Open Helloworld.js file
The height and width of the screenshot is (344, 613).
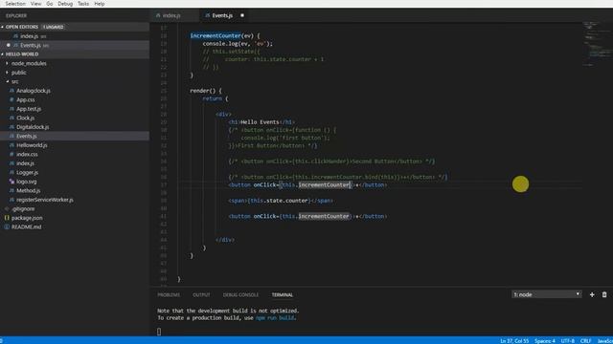coord(32,145)
